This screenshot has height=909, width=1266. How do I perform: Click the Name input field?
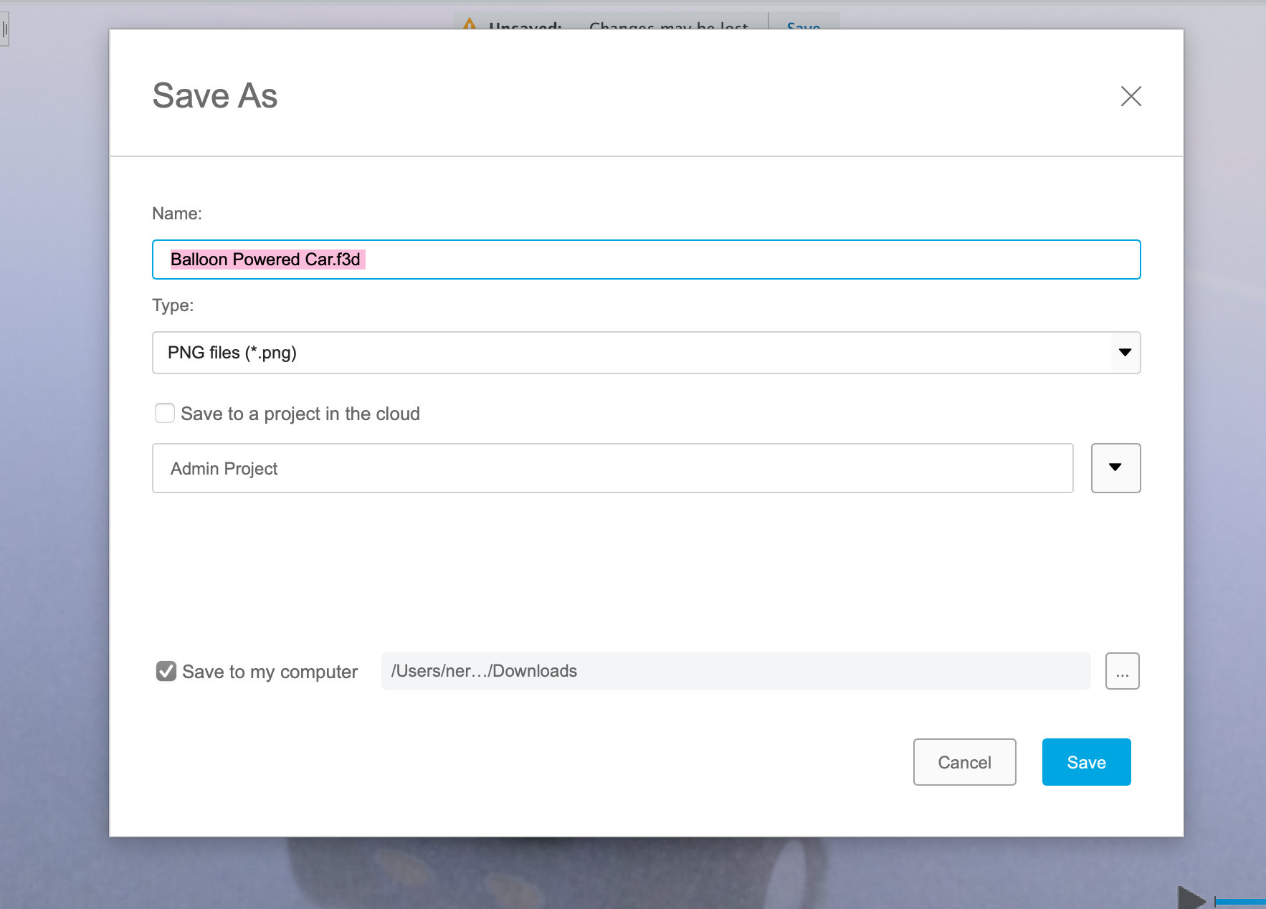coord(646,260)
